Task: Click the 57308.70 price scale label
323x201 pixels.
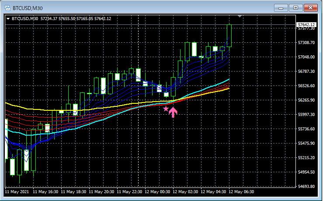Action: tap(306, 43)
